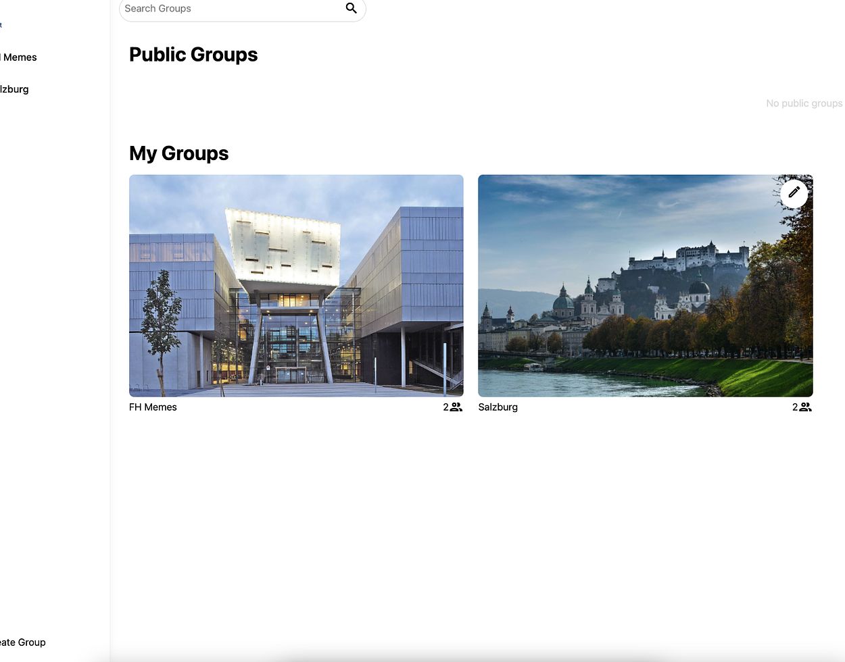
Task: Click the FH Memes title below the card
Action: point(153,407)
